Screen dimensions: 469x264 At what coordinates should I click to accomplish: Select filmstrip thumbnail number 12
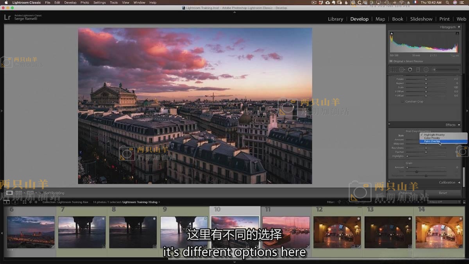337,232
